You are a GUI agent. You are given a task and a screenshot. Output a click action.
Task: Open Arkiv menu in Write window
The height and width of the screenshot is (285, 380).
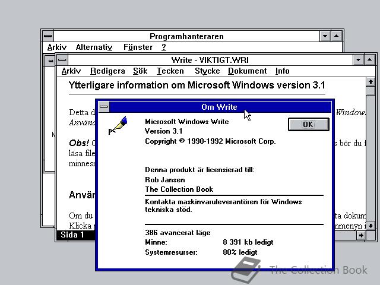pyautogui.click(x=71, y=71)
